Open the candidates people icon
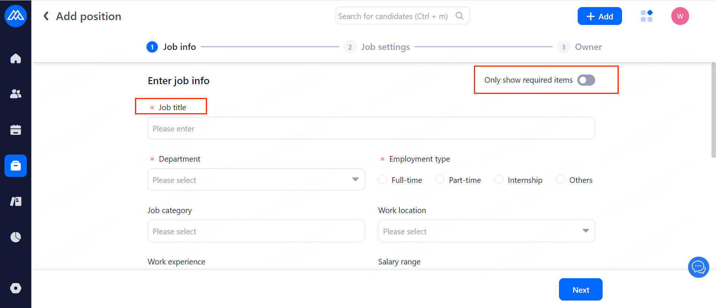This screenshot has height=308, width=716. pyautogui.click(x=16, y=94)
